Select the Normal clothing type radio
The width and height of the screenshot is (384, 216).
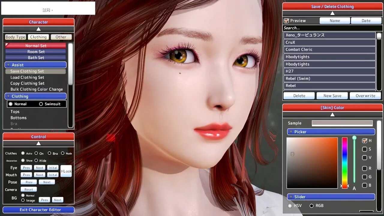tap(11, 104)
